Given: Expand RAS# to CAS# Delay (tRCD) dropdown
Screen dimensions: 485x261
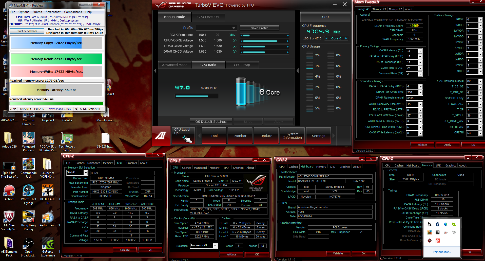Looking at the screenshot, I should [420, 56].
